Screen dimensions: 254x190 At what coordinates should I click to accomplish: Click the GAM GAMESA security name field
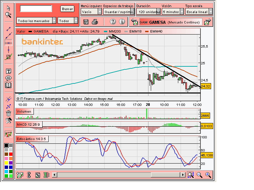click(x=171, y=22)
